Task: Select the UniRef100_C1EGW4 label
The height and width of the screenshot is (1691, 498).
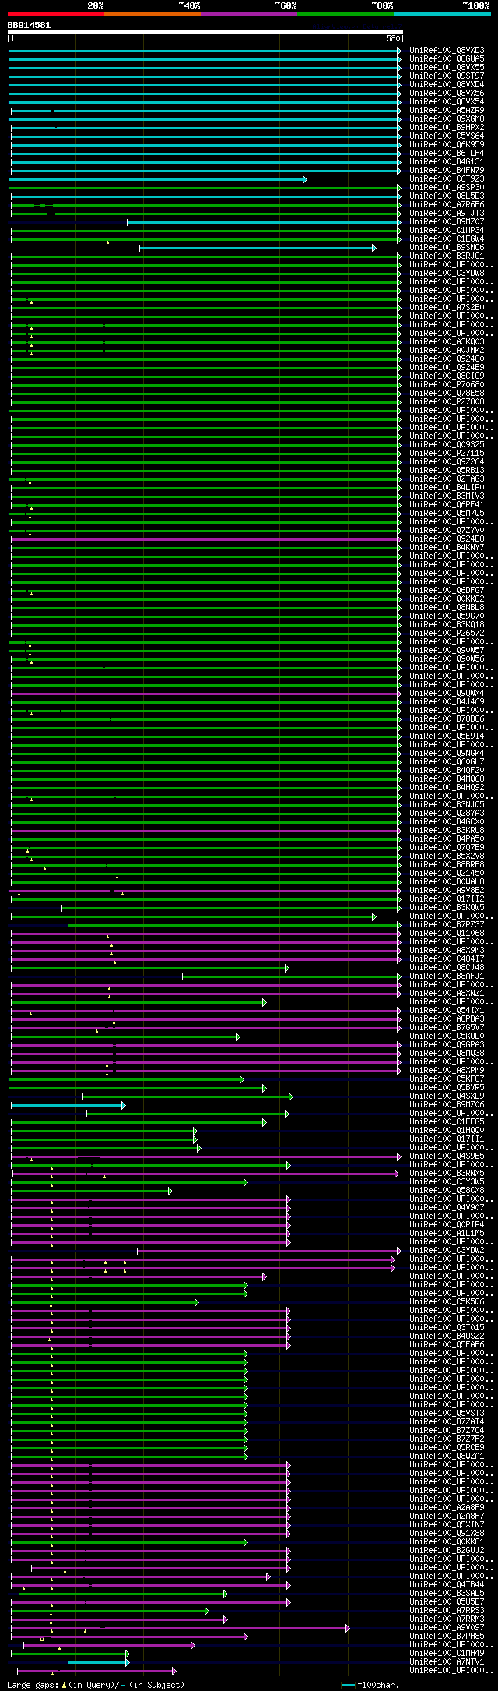Action: click(447, 239)
